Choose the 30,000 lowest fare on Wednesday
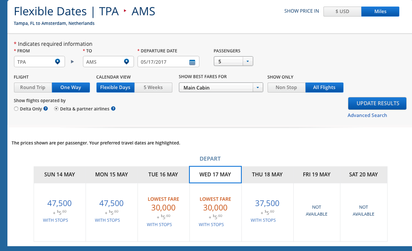412x251 pixels. (x=215, y=208)
